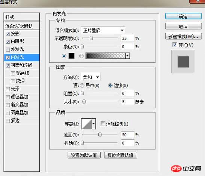Click the 大小 size input field
This screenshot has height=176, width=205.
click(x=128, y=102)
